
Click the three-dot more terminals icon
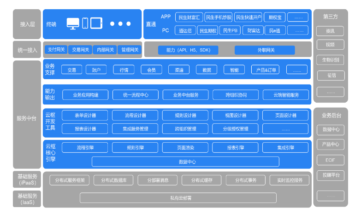coord(120,24)
